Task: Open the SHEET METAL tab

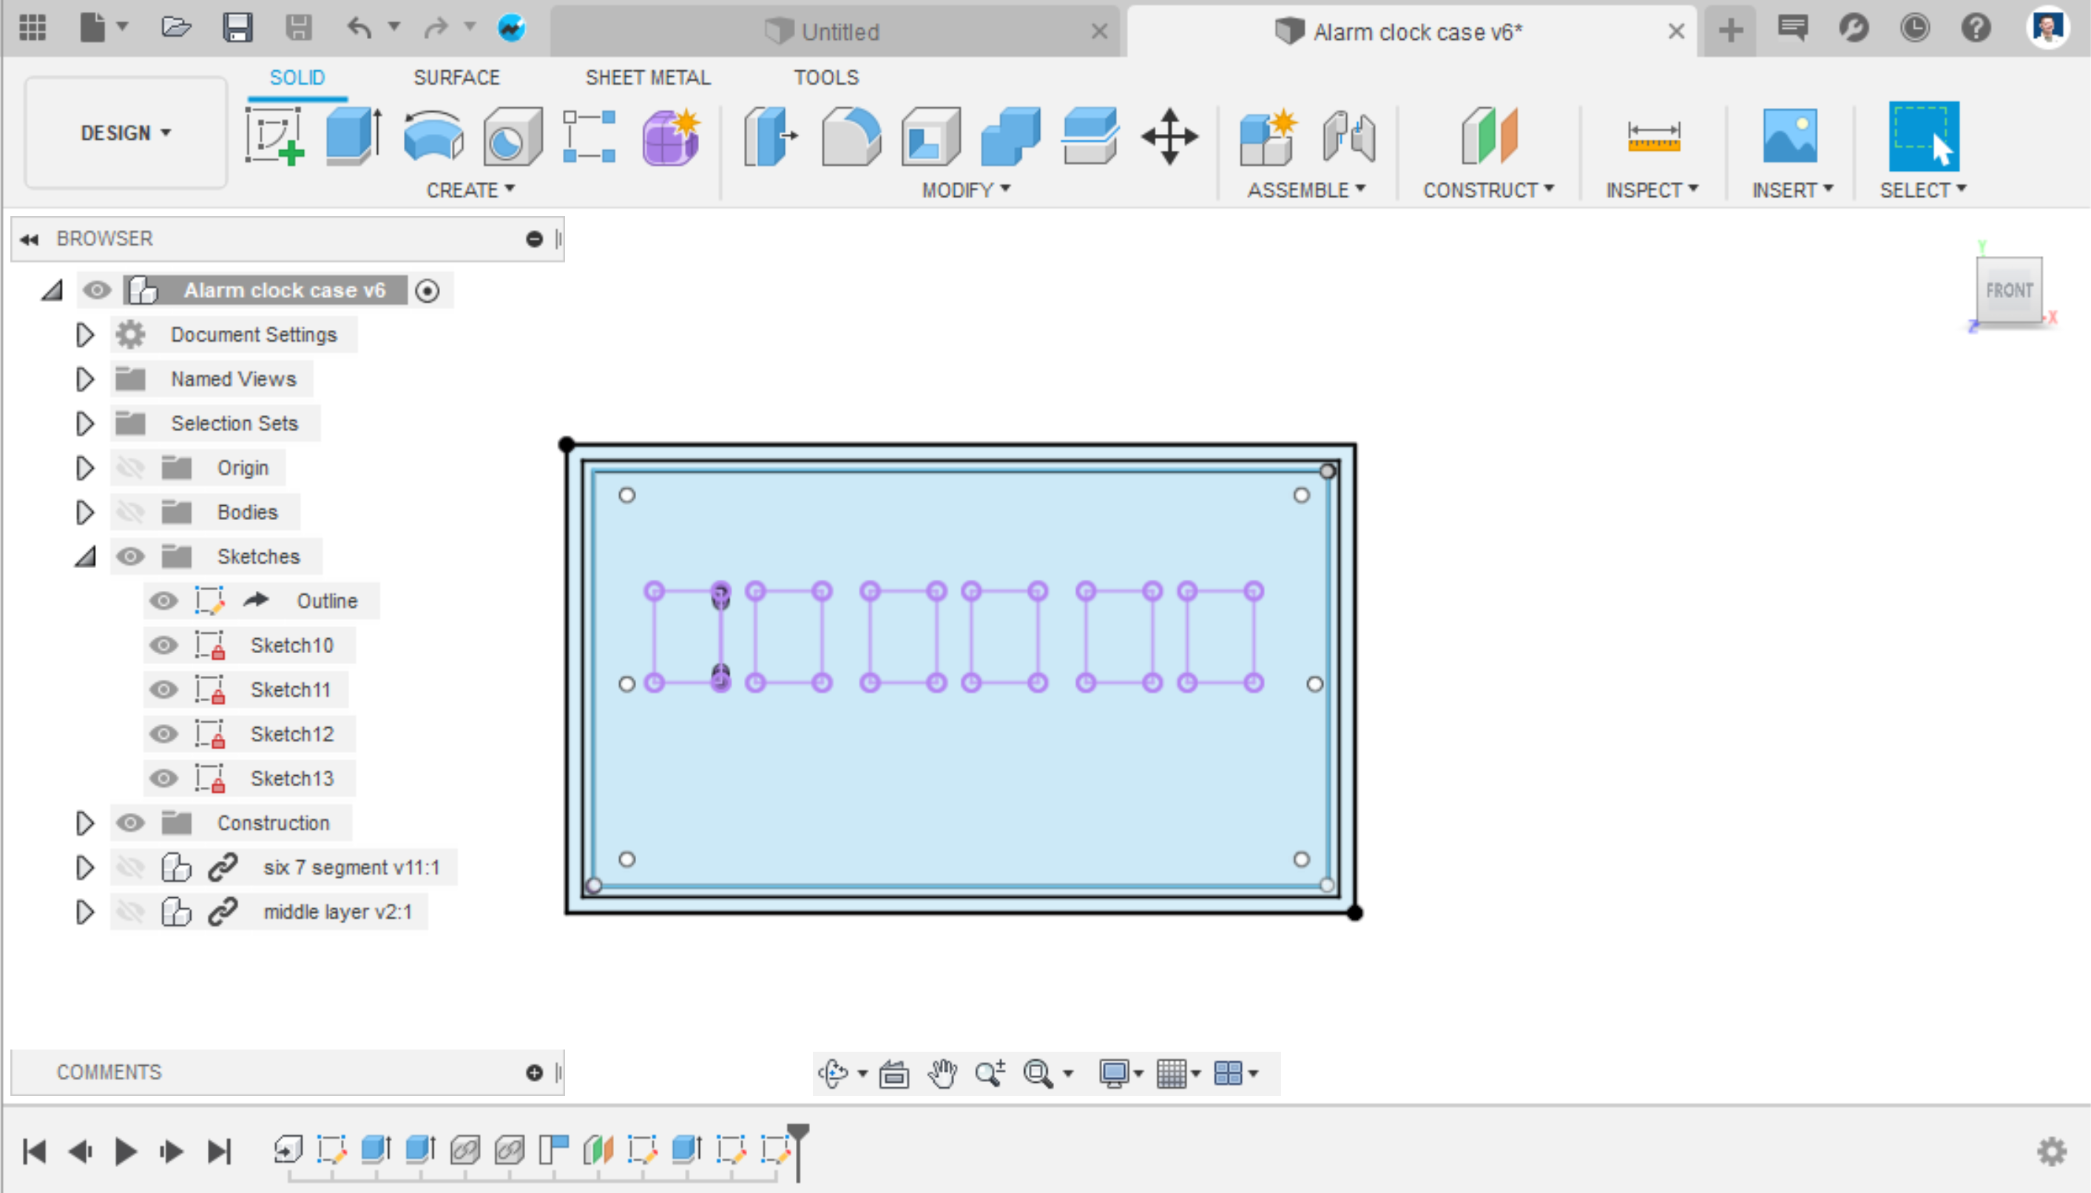Action: [x=647, y=77]
